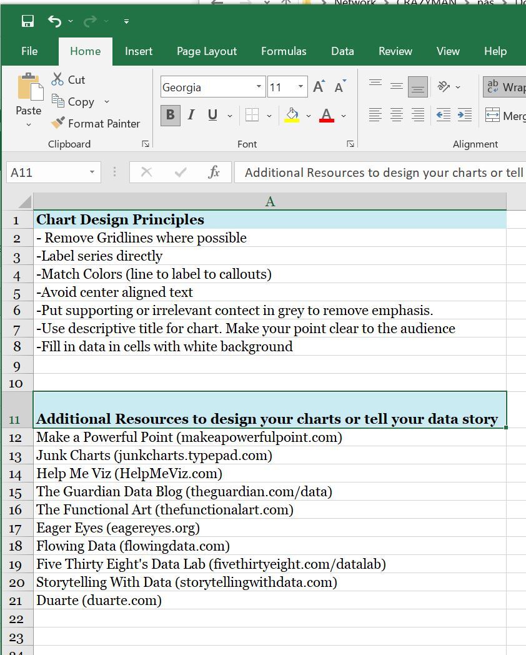Screen dimensions: 526x655
Task: Select column A header
Action: (270, 202)
